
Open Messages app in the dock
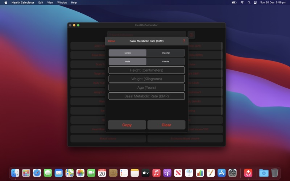pyautogui.click(x=48, y=173)
